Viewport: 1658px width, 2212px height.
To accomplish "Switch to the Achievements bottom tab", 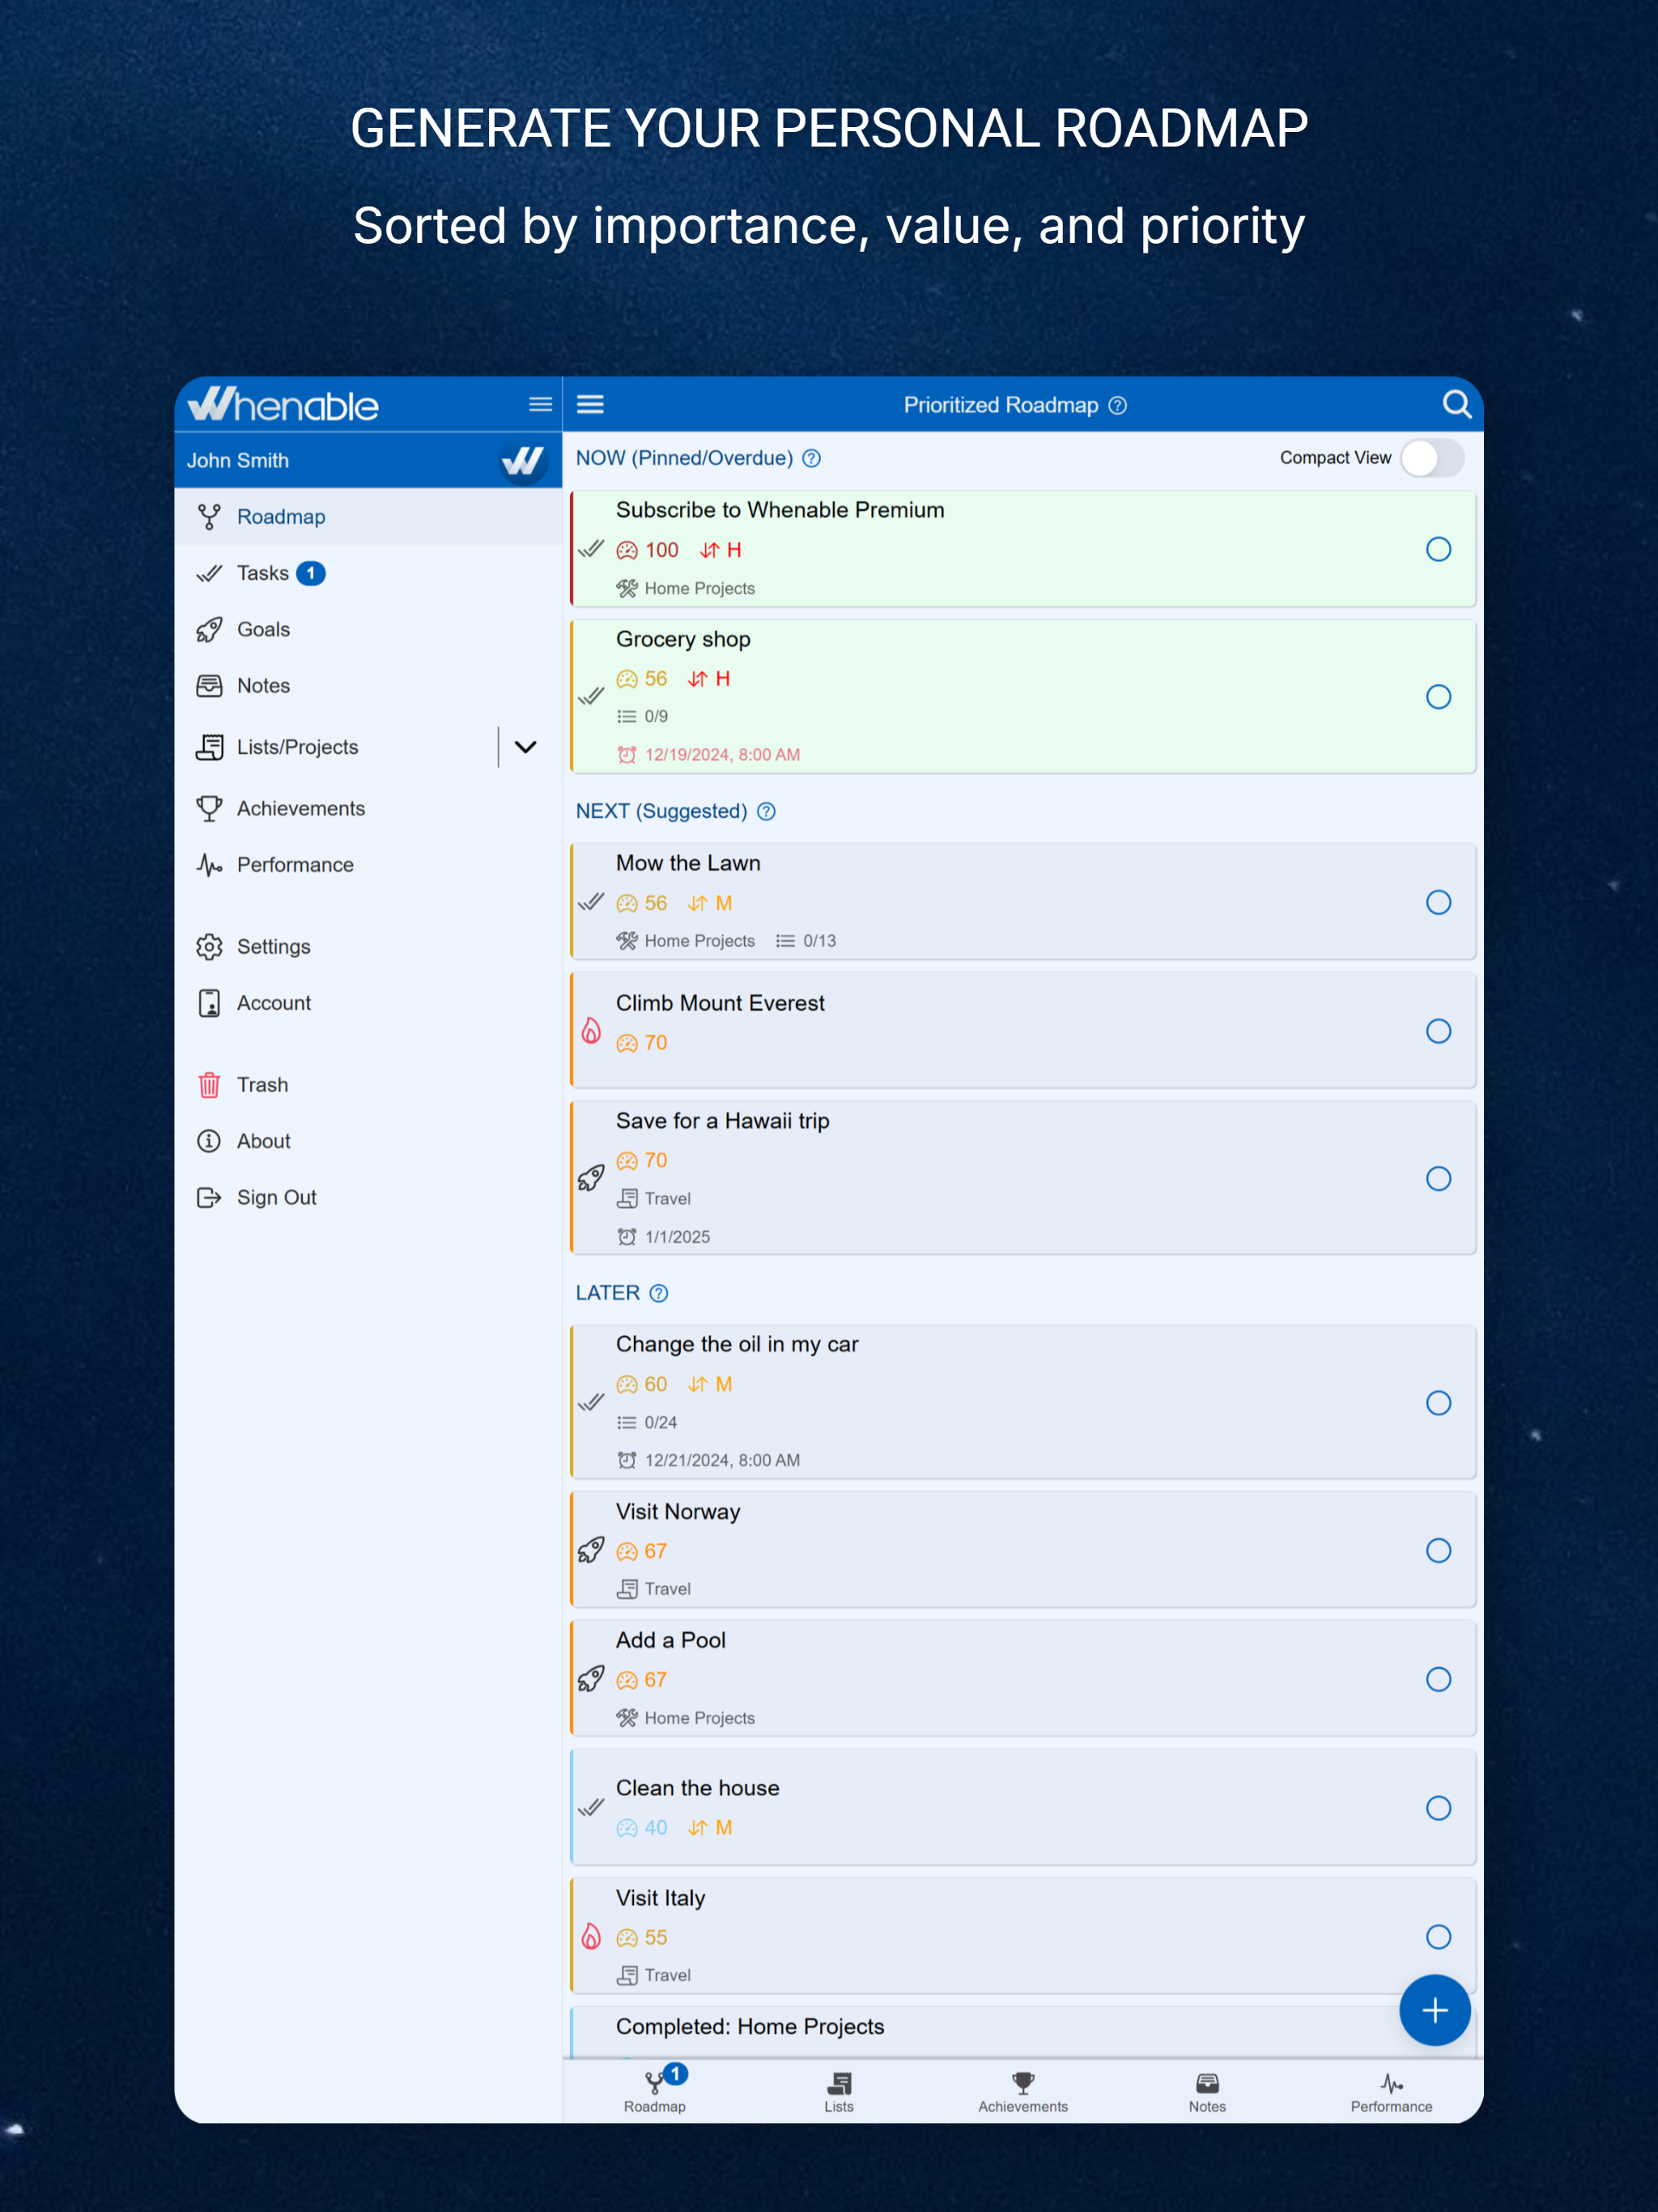I will 1023,2092.
